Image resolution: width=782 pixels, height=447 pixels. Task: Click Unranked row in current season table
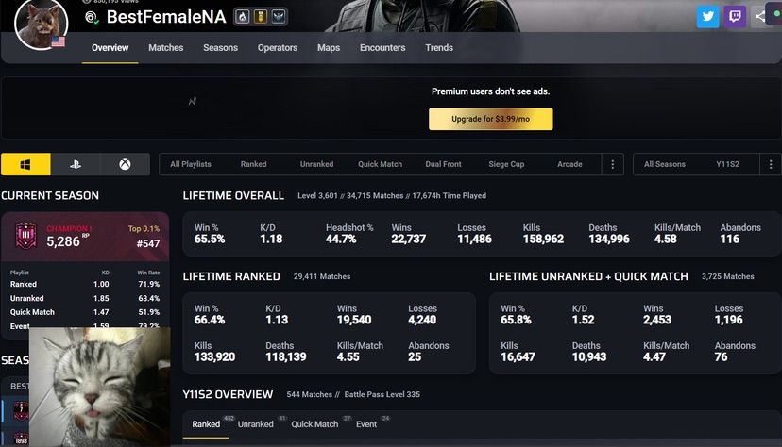[x=85, y=298]
